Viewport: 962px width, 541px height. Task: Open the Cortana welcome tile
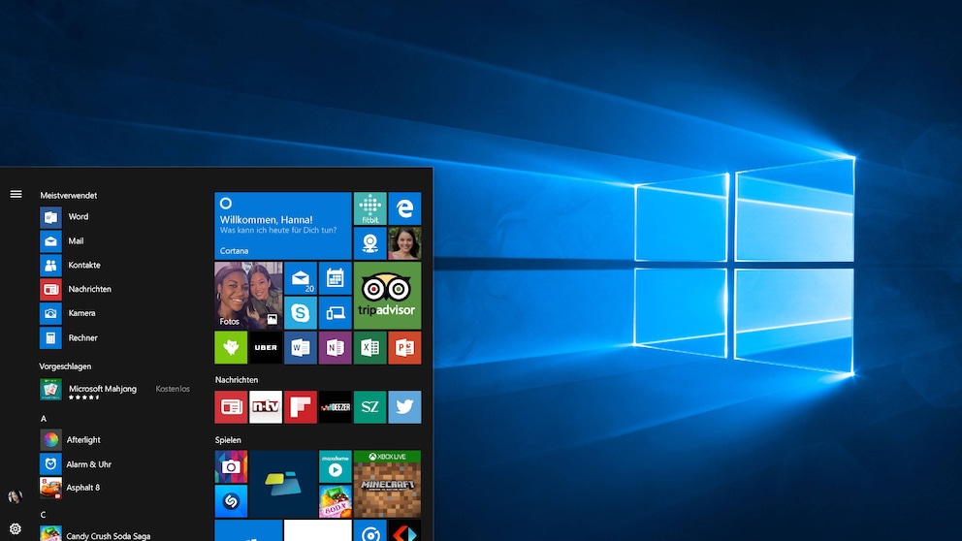click(x=283, y=226)
